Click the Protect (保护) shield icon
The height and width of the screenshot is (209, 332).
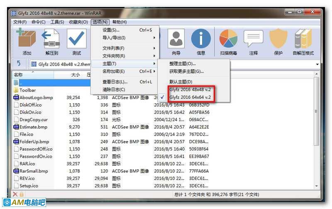tap(278, 39)
